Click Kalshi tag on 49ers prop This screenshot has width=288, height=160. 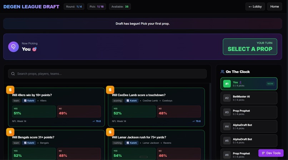coord(29,100)
